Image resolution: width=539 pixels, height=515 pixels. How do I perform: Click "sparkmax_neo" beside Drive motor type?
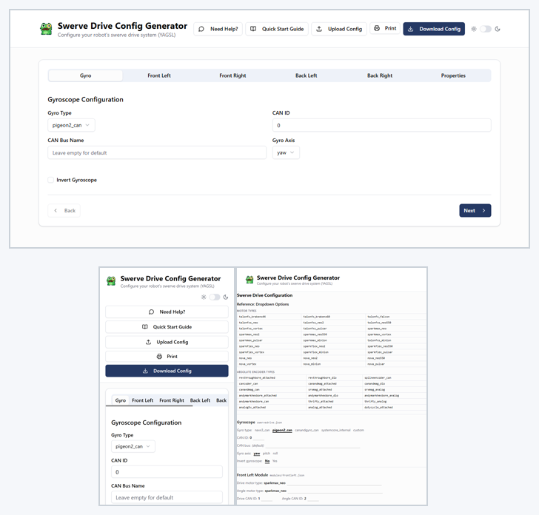pyautogui.click(x=275, y=483)
